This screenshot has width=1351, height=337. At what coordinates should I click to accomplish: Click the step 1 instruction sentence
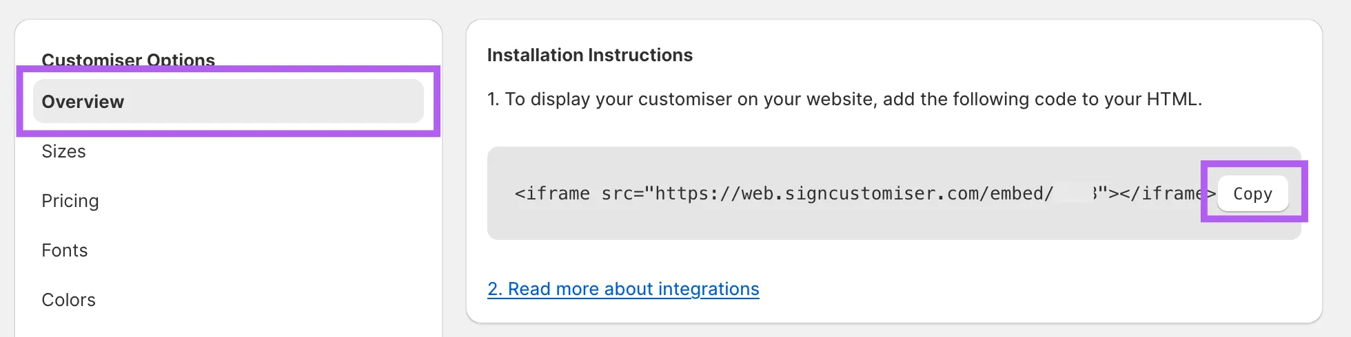(844, 100)
